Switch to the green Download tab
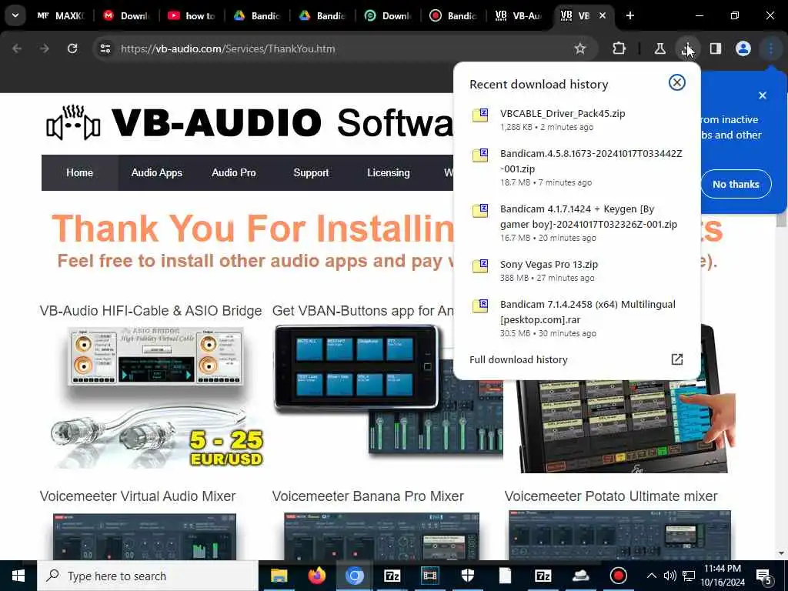Image resolution: width=788 pixels, height=591 pixels. coord(388,15)
